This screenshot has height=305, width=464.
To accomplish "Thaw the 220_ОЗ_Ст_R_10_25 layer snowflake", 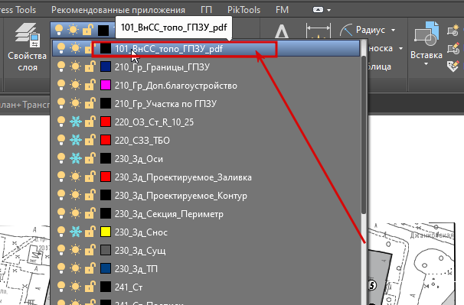I will tap(75, 122).
